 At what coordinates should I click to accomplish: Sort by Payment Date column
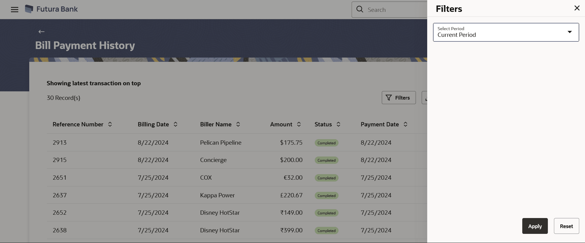406,124
